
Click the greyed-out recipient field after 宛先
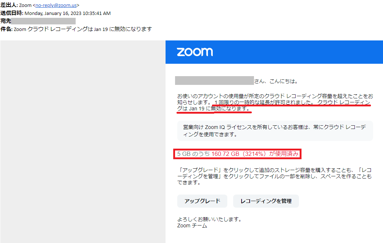click(x=43, y=21)
